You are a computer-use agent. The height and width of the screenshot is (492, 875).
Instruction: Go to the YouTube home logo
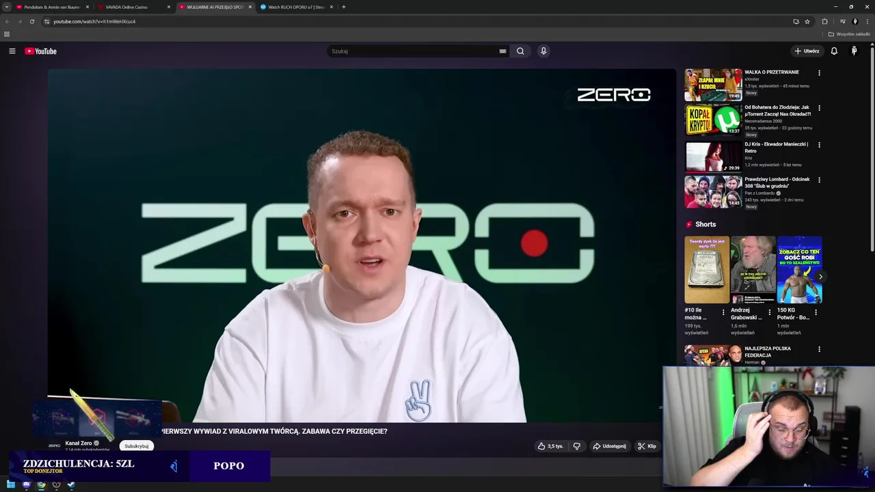(x=40, y=51)
